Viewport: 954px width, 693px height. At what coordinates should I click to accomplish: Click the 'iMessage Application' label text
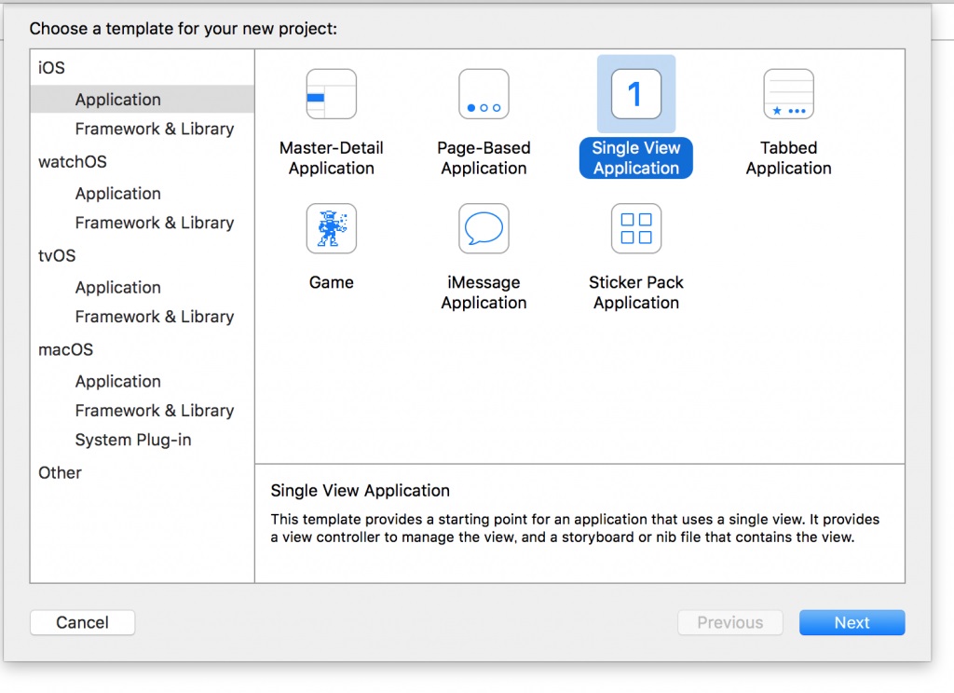pyautogui.click(x=484, y=292)
